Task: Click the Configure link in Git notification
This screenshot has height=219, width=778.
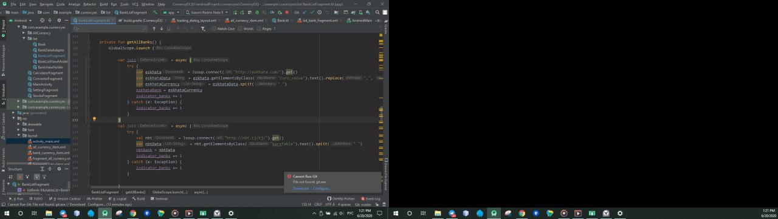Action: (322, 188)
